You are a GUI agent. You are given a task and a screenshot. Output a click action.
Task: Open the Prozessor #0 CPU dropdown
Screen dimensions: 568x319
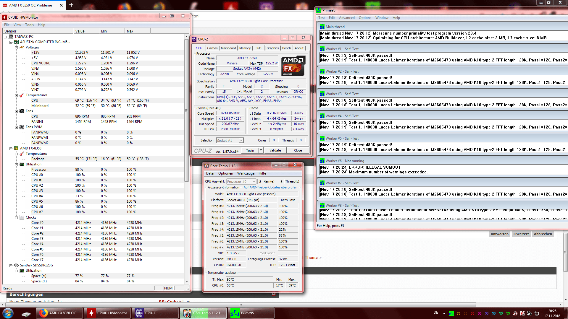(254, 182)
